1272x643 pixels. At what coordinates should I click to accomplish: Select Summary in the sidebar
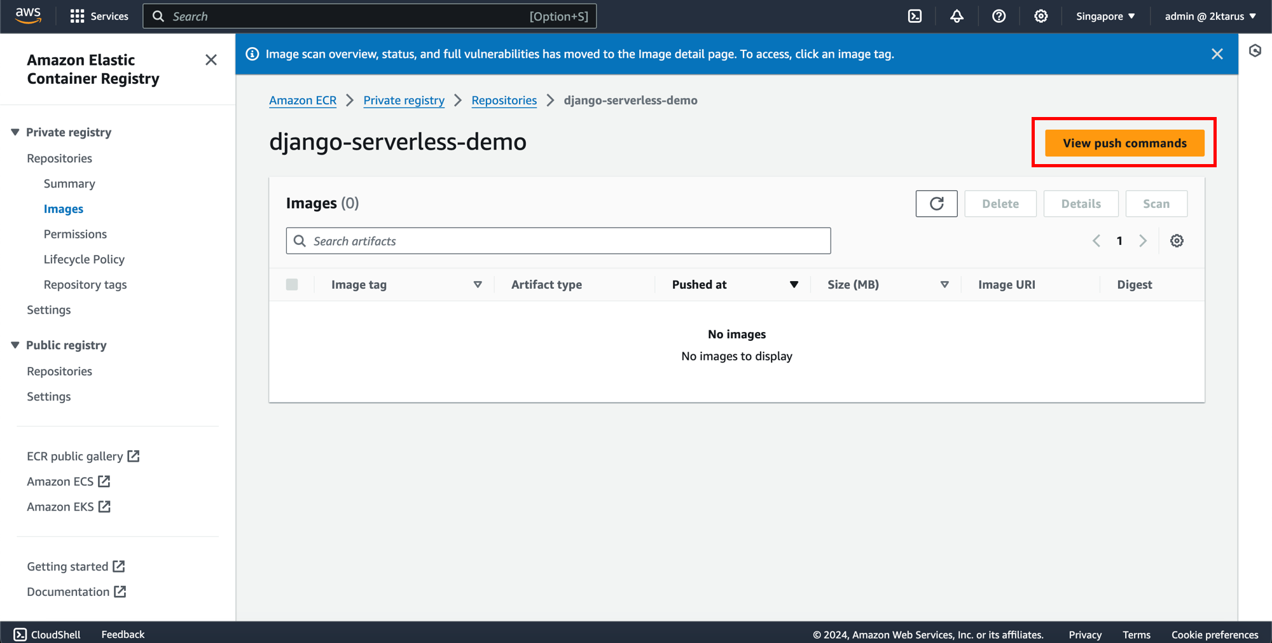pos(69,183)
